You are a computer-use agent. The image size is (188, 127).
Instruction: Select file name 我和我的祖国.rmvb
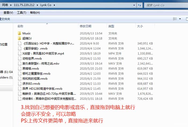pyautogui.click(x=35, y=79)
